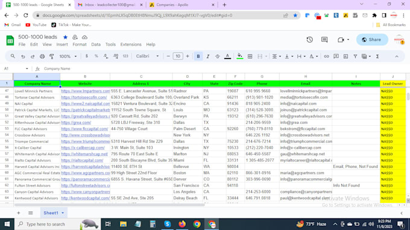Open the File menu
Image resolution: width=410 pixels, height=230 pixels.
click(22, 45)
